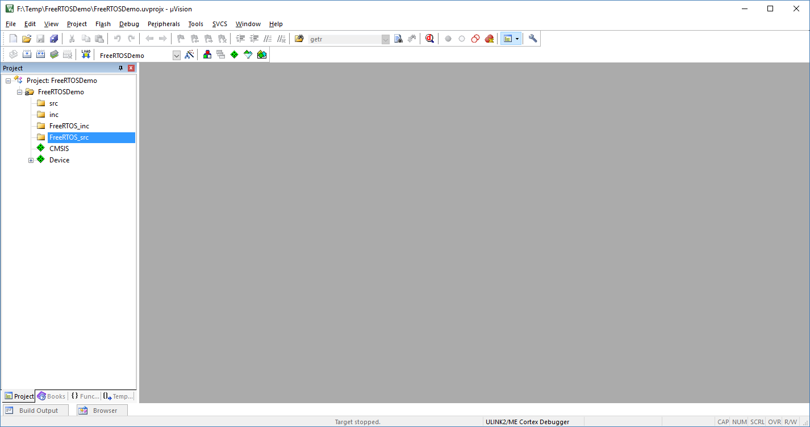Open Pack Installer icon

click(262, 55)
